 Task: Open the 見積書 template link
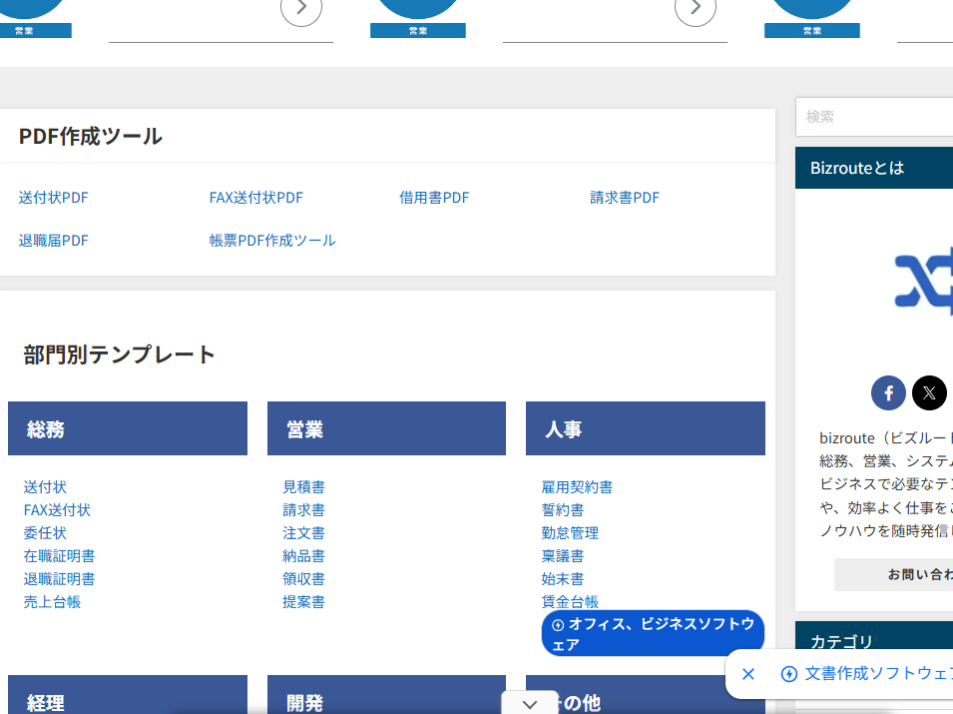tap(303, 487)
